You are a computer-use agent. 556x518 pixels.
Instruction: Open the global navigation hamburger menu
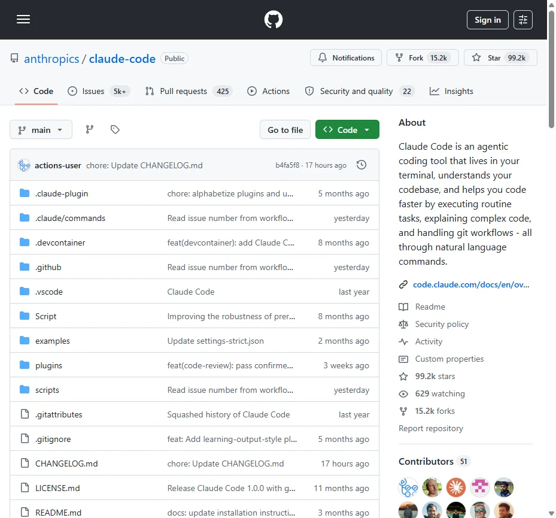23,19
